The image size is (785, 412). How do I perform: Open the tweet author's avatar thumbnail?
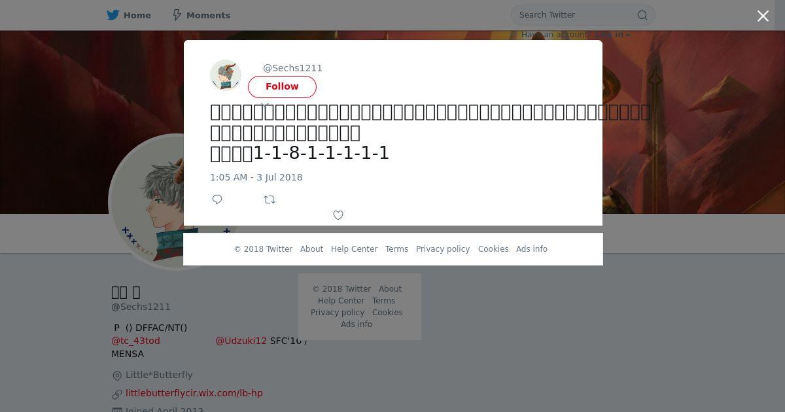(226, 75)
